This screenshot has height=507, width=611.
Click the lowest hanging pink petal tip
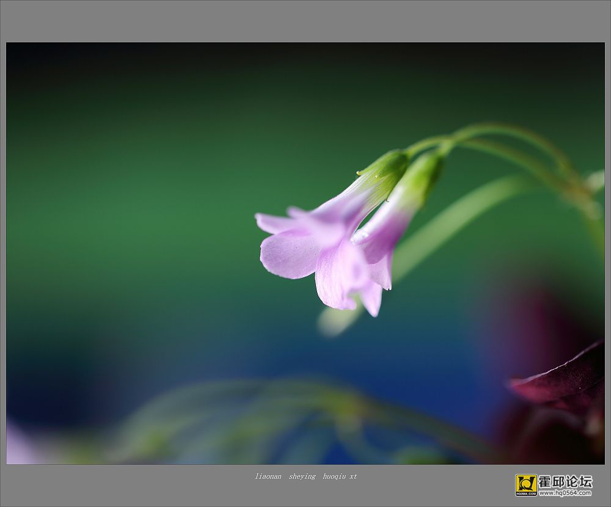click(373, 301)
